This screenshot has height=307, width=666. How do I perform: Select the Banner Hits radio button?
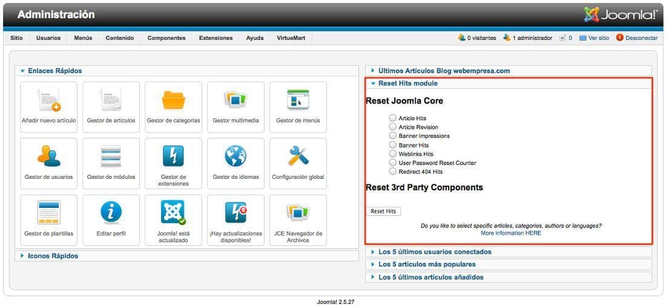[x=392, y=145]
